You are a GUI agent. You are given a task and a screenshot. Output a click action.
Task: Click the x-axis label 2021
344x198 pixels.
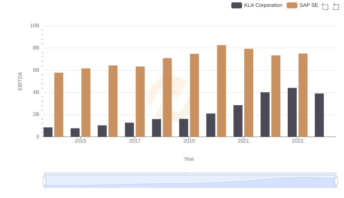point(243,141)
